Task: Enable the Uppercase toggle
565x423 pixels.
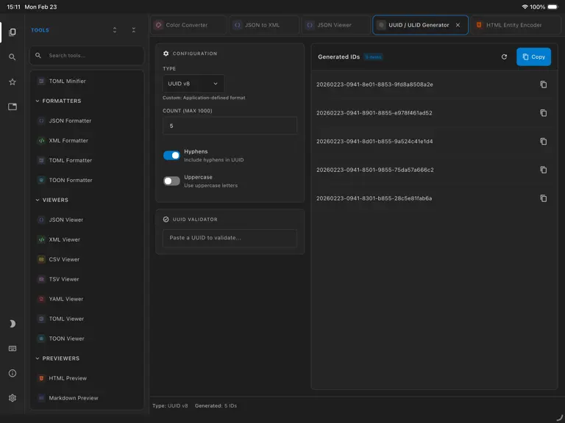Action: pyautogui.click(x=171, y=181)
